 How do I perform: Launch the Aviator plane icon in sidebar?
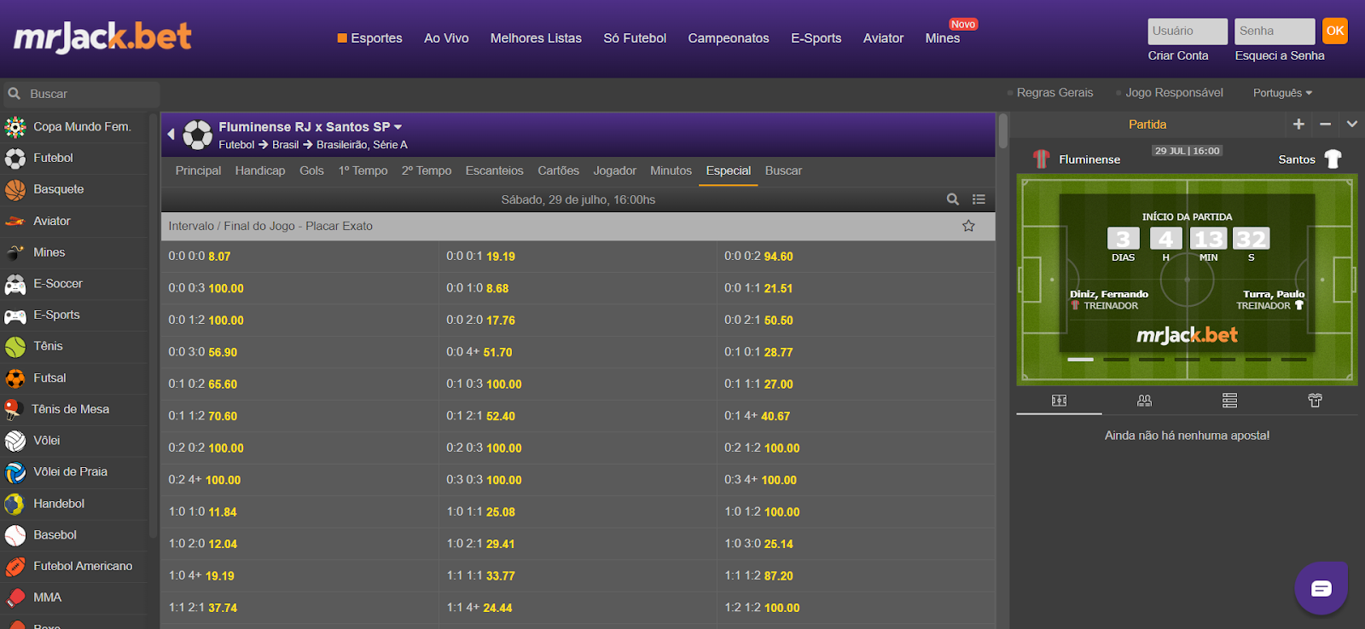coord(15,222)
